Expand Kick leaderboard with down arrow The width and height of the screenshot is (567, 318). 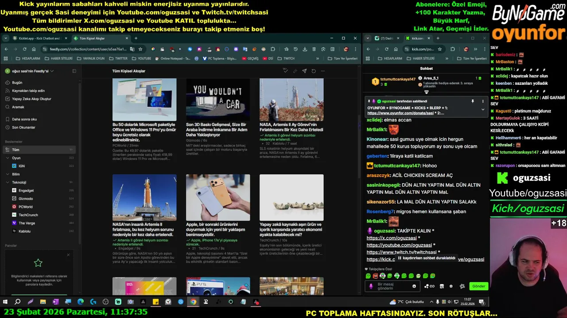click(427, 92)
